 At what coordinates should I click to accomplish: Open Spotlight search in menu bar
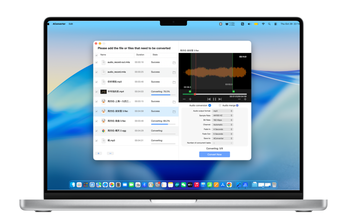(269, 24)
